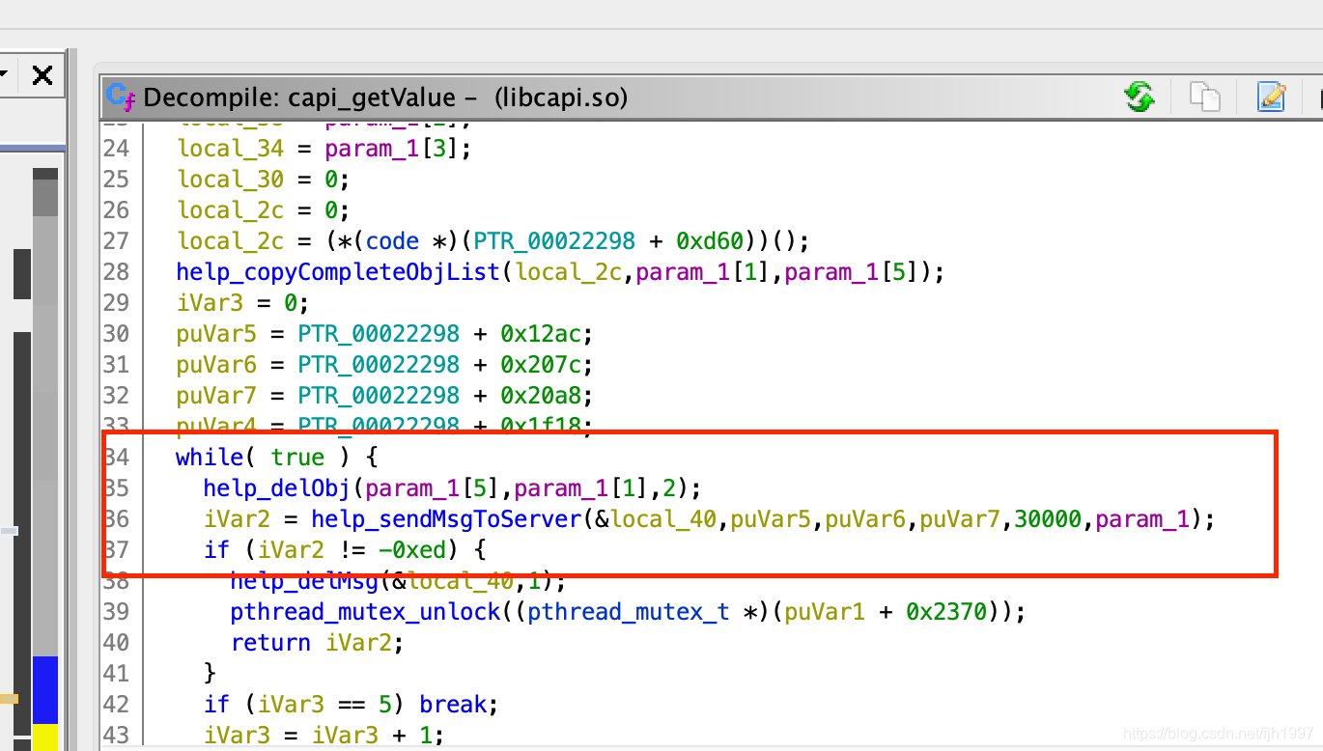The width and height of the screenshot is (1323, 751).
Task: Select the 0x20a8 constant
Action: tap(540, 396)
